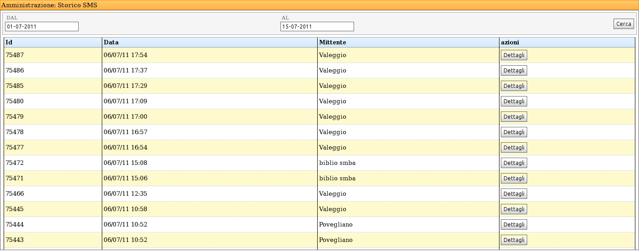This screenshot has width=639, height=251.
Task: Show Dettagli for biblio smba 75472
Action: pyautogui.click(x=514, y=163)
